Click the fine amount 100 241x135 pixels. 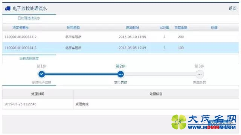(x=181, y=48)
